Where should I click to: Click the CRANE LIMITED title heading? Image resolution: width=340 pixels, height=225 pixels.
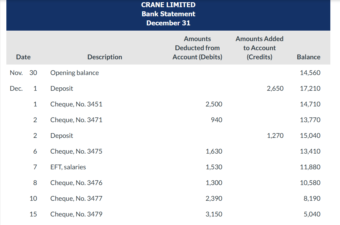pyautogui.click(x=168, y=5)
